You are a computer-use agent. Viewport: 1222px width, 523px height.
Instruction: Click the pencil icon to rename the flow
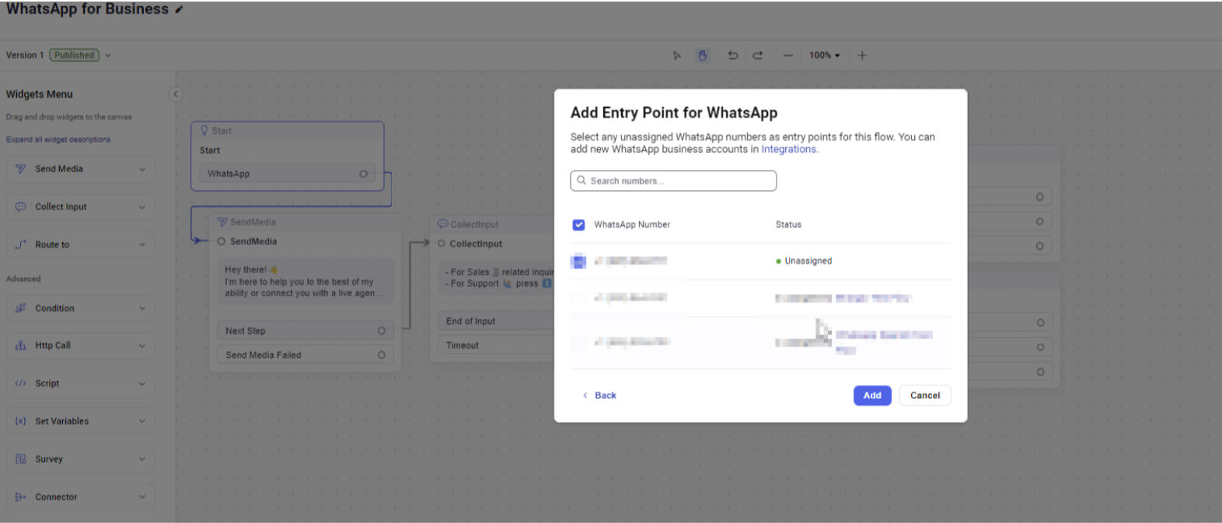coord(180,10)
